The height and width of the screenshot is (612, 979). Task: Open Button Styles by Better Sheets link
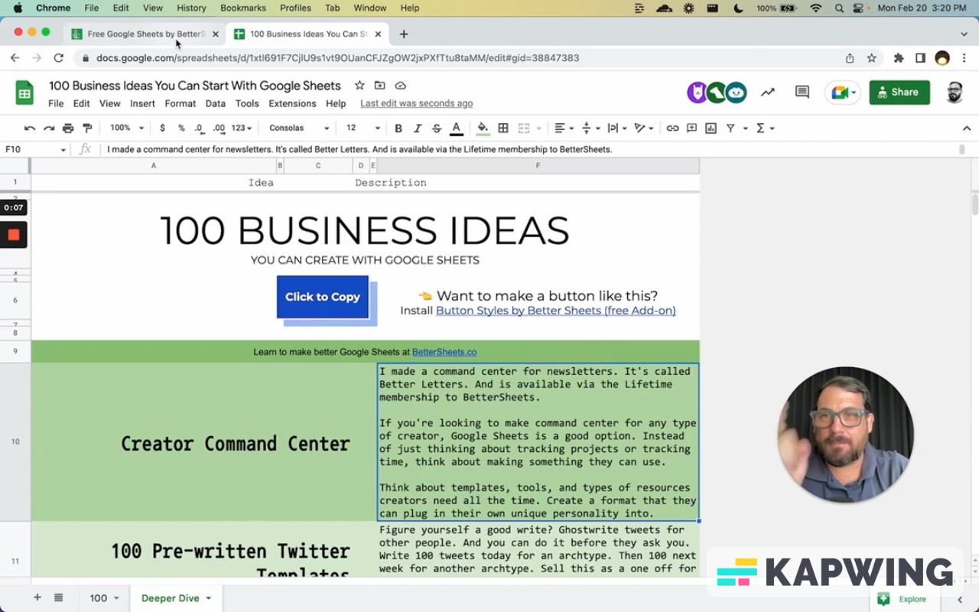[555, 311]
